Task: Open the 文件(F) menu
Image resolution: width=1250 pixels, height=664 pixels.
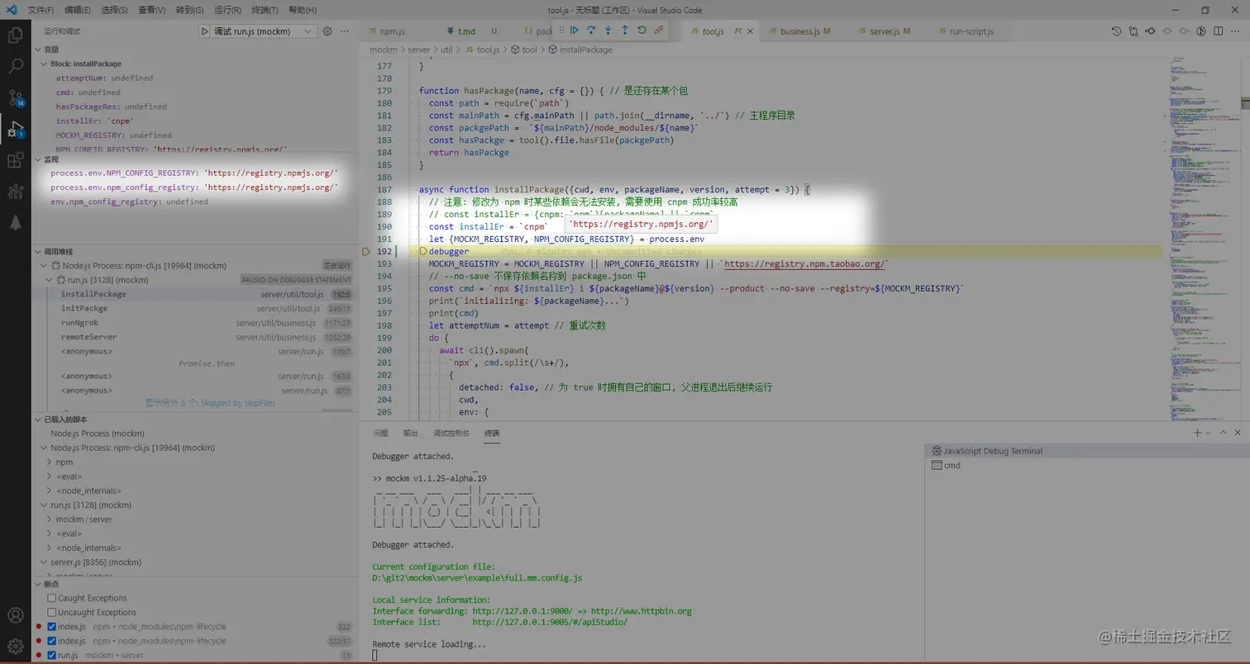Action: point(41,11)
